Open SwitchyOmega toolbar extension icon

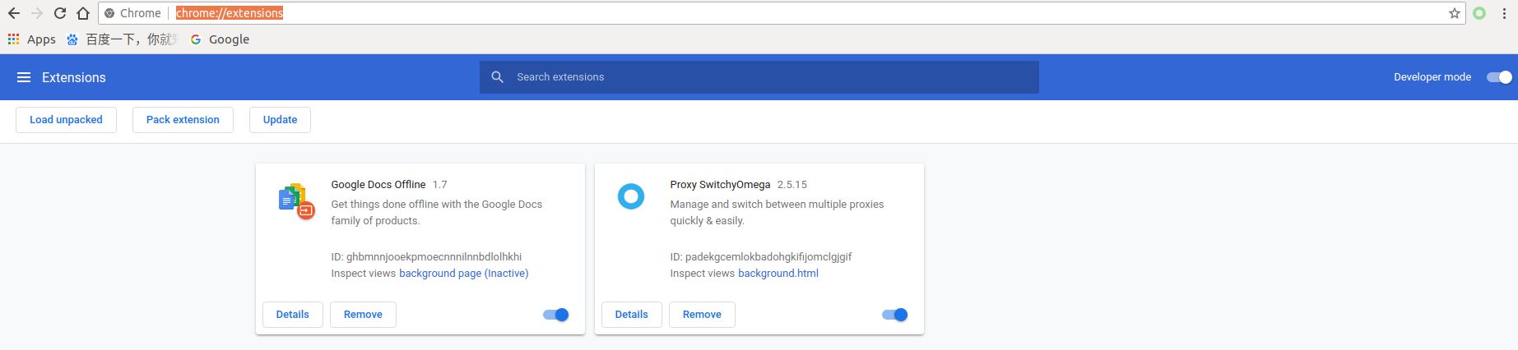pyautogui.click(x=1479, y=13)
